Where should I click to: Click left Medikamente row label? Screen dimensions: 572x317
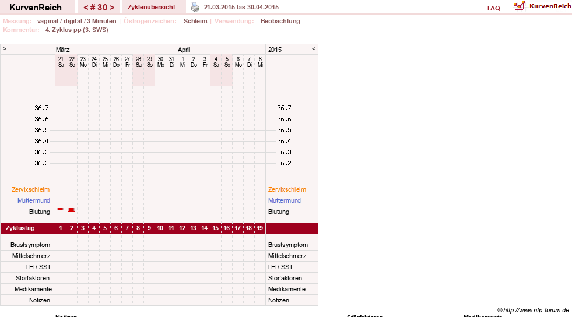(x=33, y=289)
